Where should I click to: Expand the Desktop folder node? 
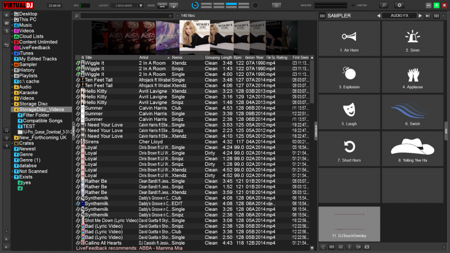tap(12, 13)
